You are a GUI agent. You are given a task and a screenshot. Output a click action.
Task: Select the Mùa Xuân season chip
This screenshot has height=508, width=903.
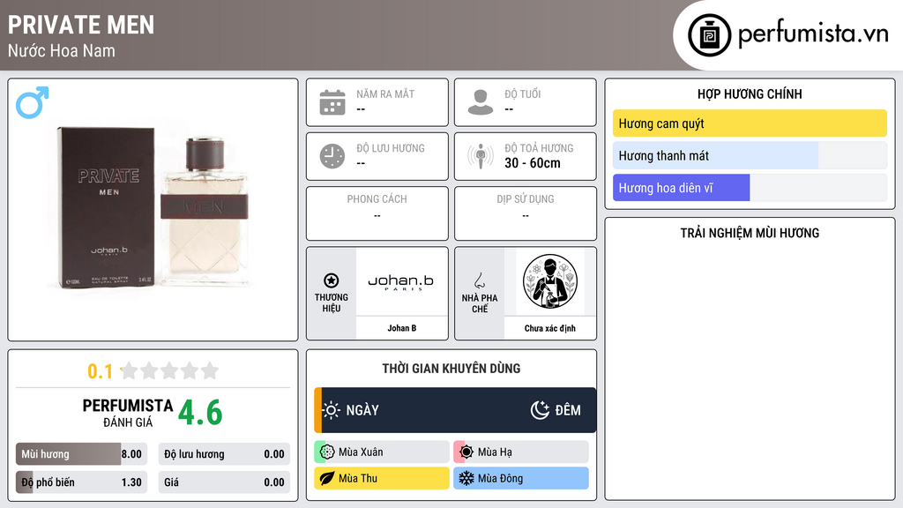click(382, 452)
